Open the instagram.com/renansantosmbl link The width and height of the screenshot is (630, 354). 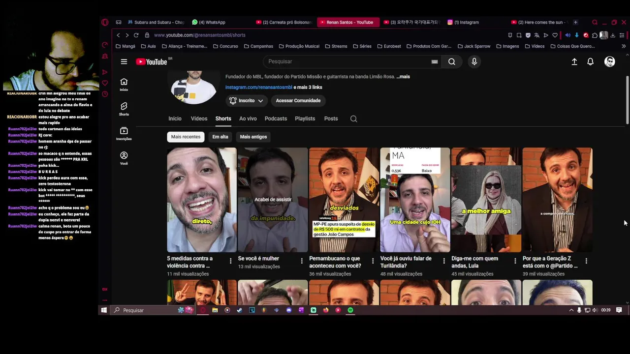point(259,88)
